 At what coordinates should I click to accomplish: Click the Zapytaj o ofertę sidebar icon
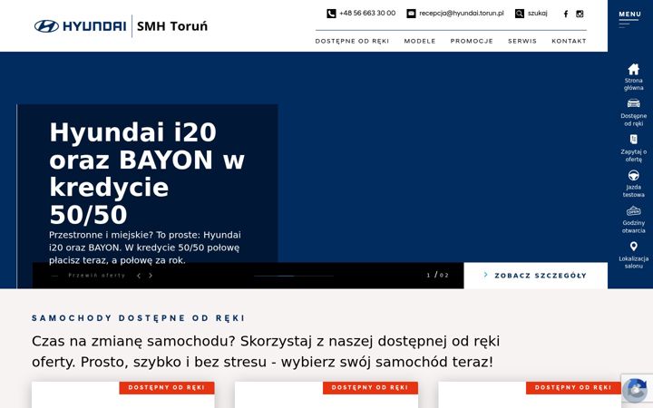click(x=633, y=139)
